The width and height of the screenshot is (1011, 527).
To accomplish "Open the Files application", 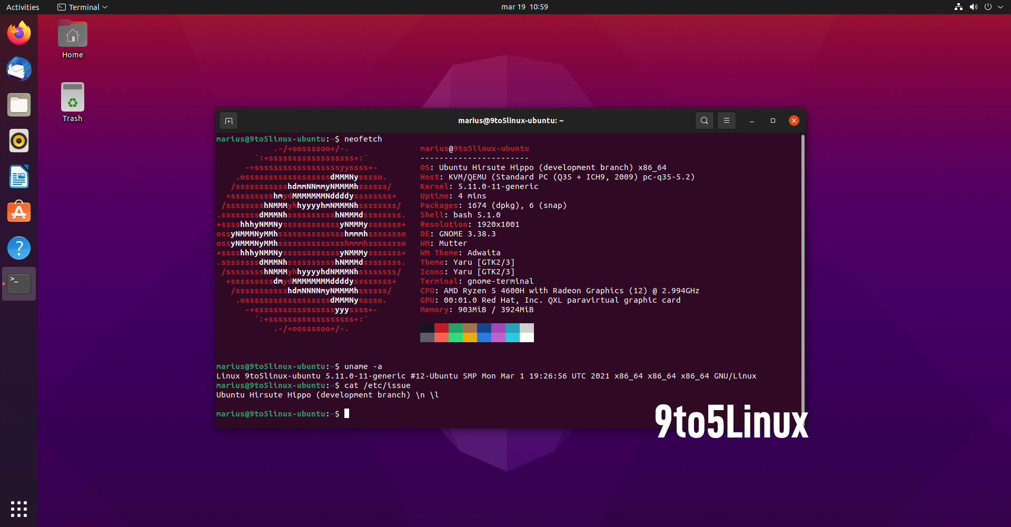I will tap(19, 105).
